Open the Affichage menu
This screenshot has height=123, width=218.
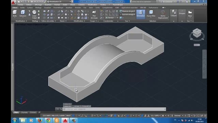(x=38, y=5)
